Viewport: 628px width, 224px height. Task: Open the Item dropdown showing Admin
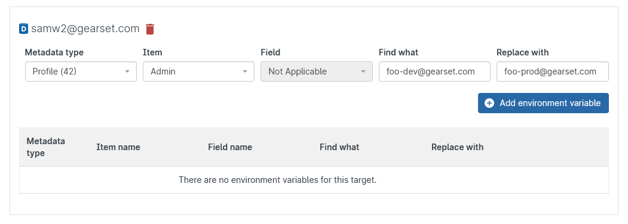(198, 71)
